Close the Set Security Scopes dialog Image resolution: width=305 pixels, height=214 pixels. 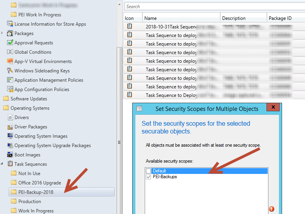[x=273, y=107]
